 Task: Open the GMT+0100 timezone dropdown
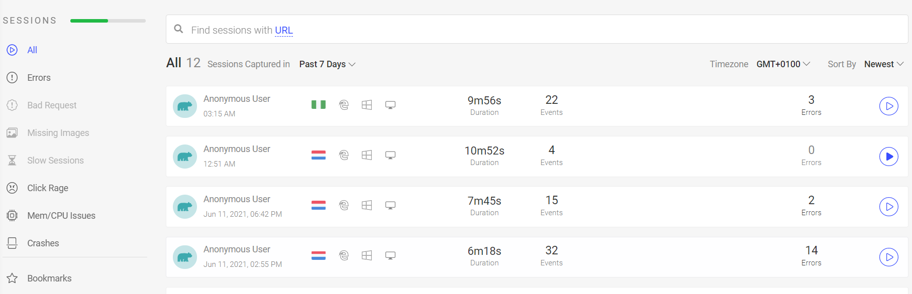pyautogui.click(x=783, y=64)
